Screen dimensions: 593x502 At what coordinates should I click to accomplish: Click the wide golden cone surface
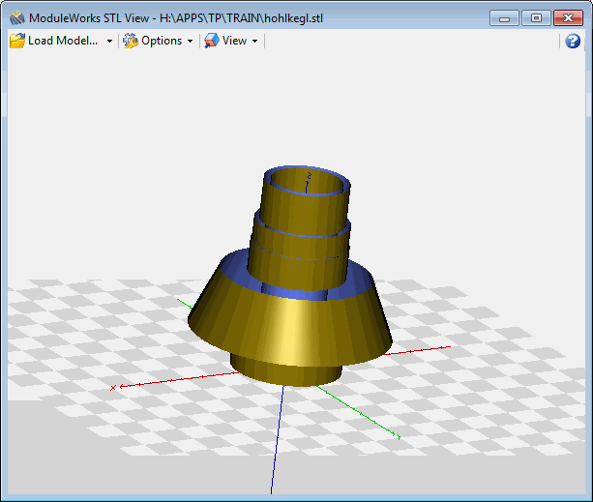pyautogui.click(x=290, y=324)
